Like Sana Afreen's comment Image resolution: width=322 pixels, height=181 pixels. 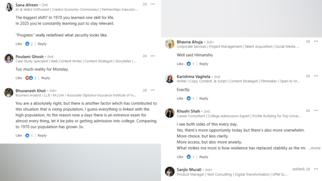point(18,44)
